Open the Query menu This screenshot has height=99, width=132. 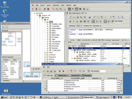[49, 5]
